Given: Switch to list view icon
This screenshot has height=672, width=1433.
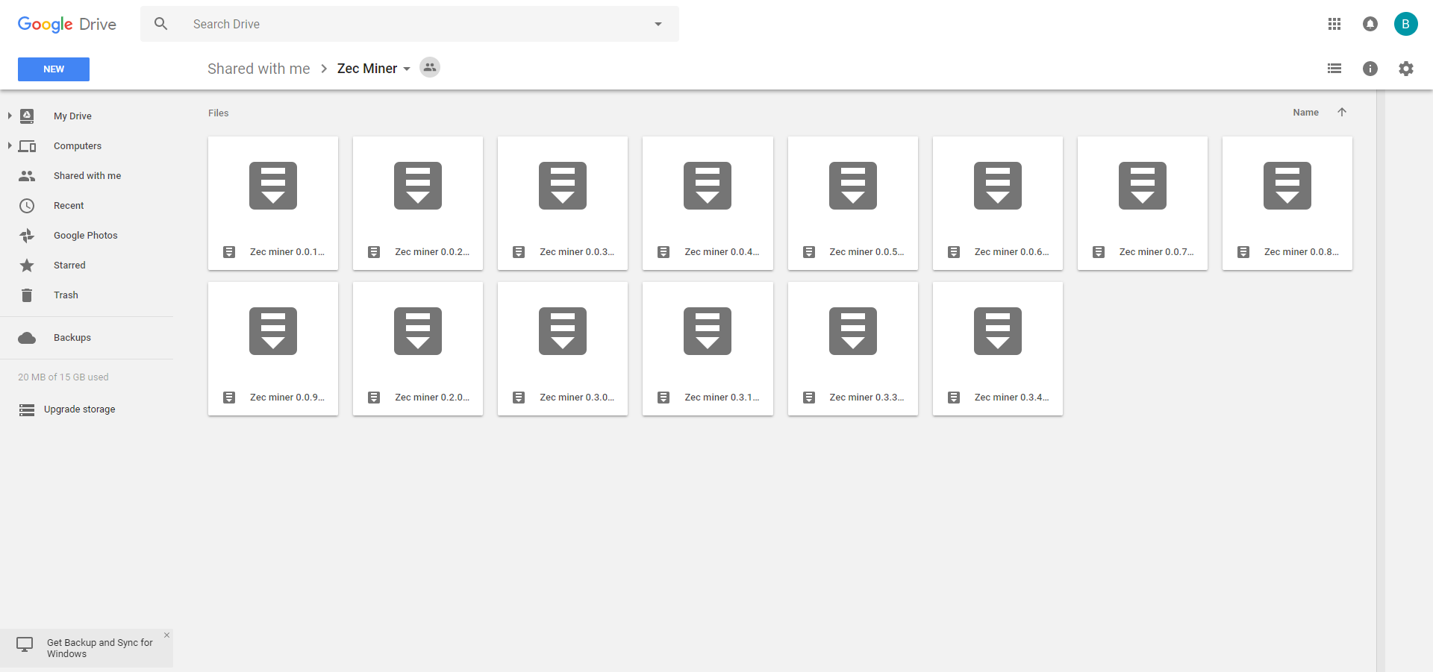Looking at the screenshot, I should [1334, 69].
